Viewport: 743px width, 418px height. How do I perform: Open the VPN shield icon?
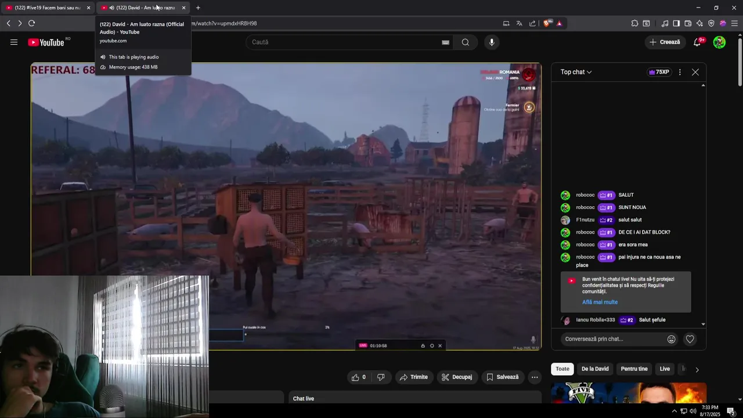coord(711,23)
